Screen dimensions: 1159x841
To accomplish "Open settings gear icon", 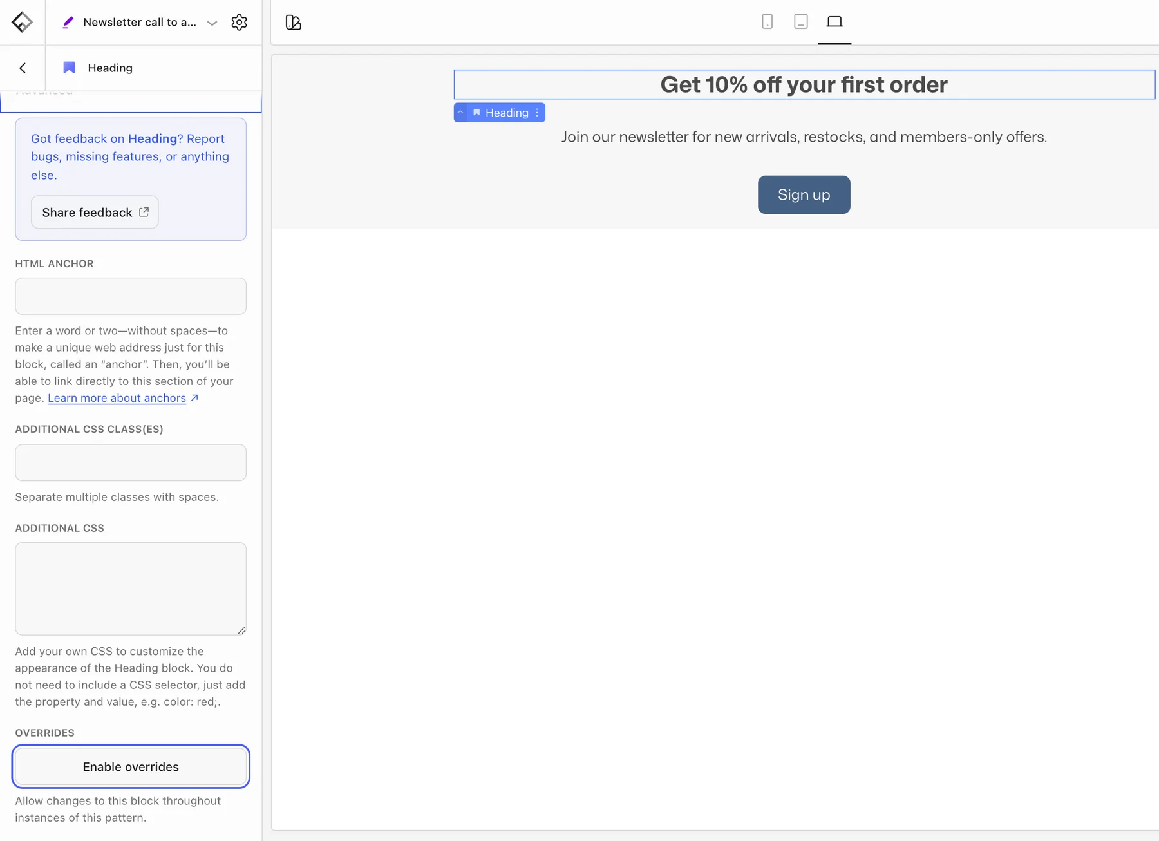I will [239, 23].
